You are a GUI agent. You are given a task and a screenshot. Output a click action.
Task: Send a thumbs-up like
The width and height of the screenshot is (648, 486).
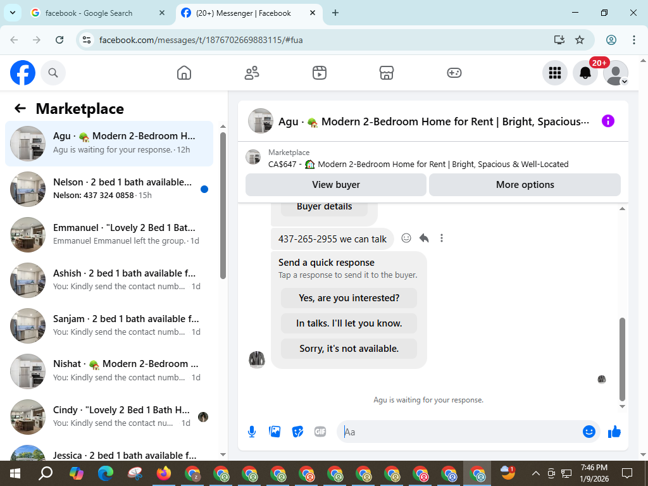614,432
